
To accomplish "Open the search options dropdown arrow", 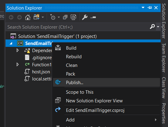I will click(158, 27).
